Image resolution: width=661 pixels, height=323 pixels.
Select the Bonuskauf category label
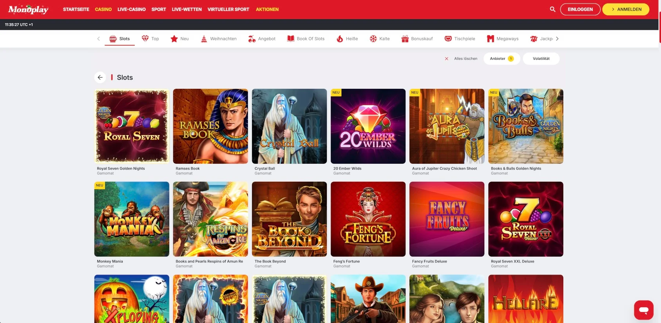(422, 39)
